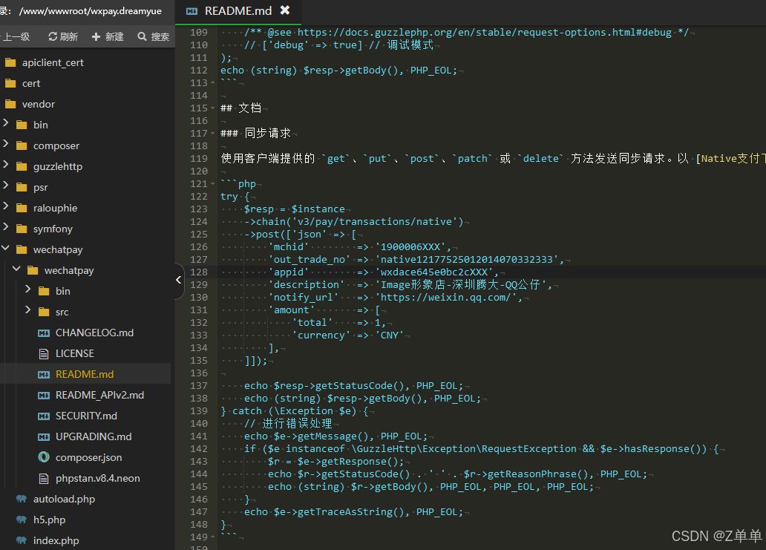Click the guzzlephp docs URL on line 109
766x550 pixels.
484,32
